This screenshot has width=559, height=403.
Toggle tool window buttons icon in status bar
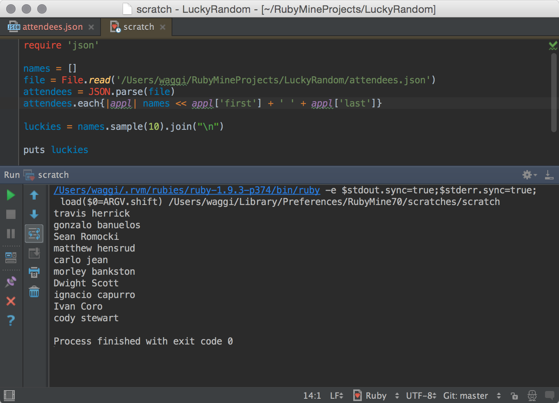coord(9,396)
